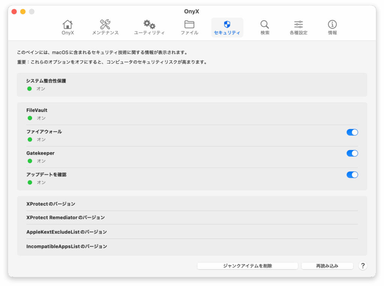
Task: Turn off the ファイアウォール switch
Action: point(352,132)
